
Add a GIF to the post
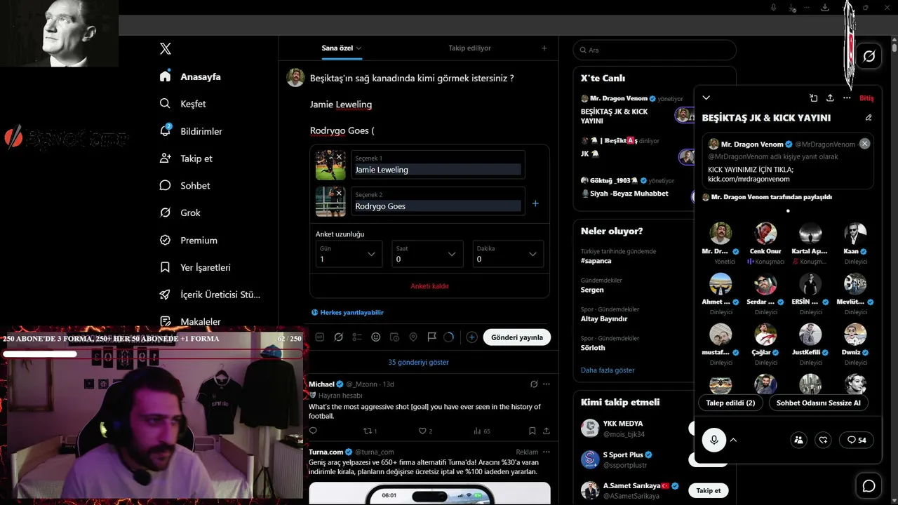pyautogui.click(x=320, y=337)
